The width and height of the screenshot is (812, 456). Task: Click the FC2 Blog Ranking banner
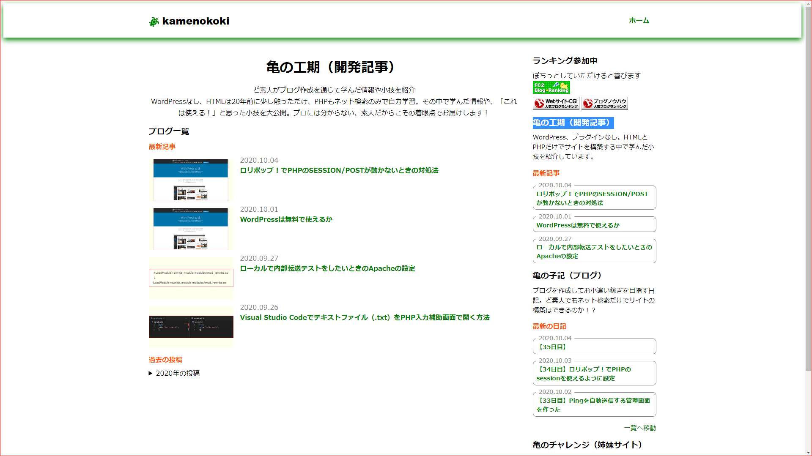[x=551, y=87]
